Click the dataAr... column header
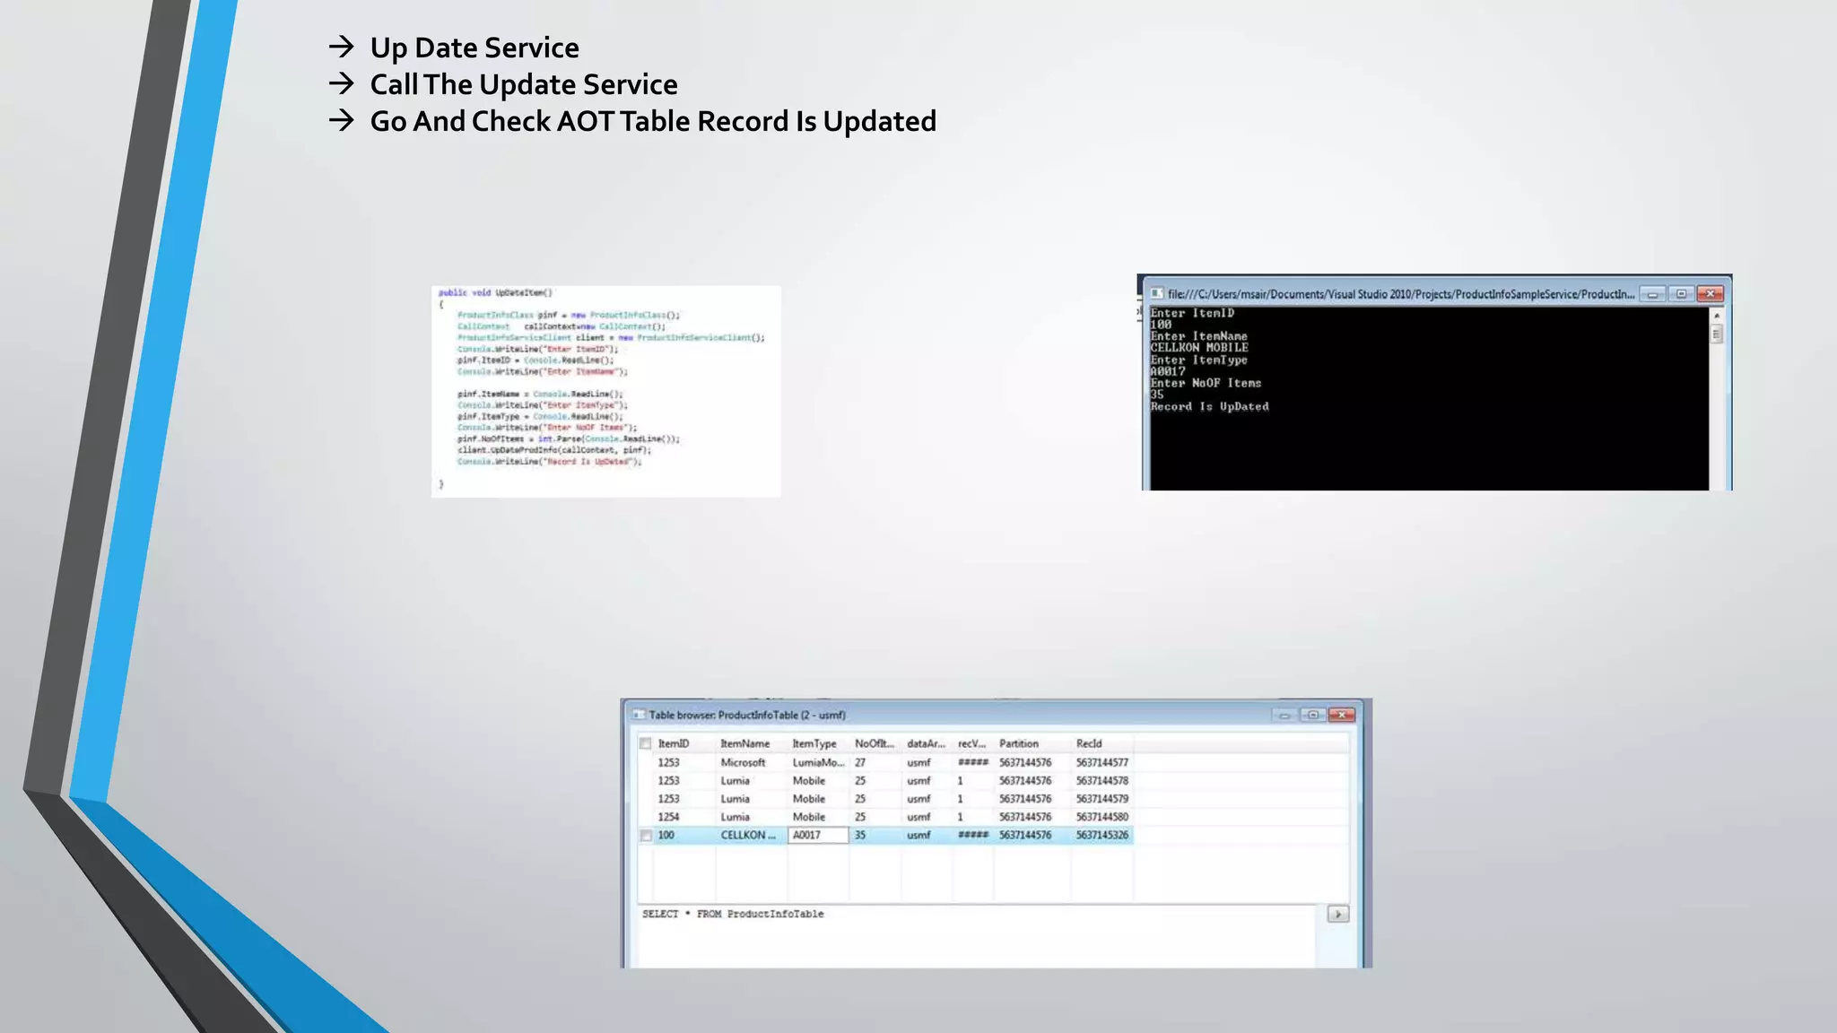 click(x=926, y=743)
